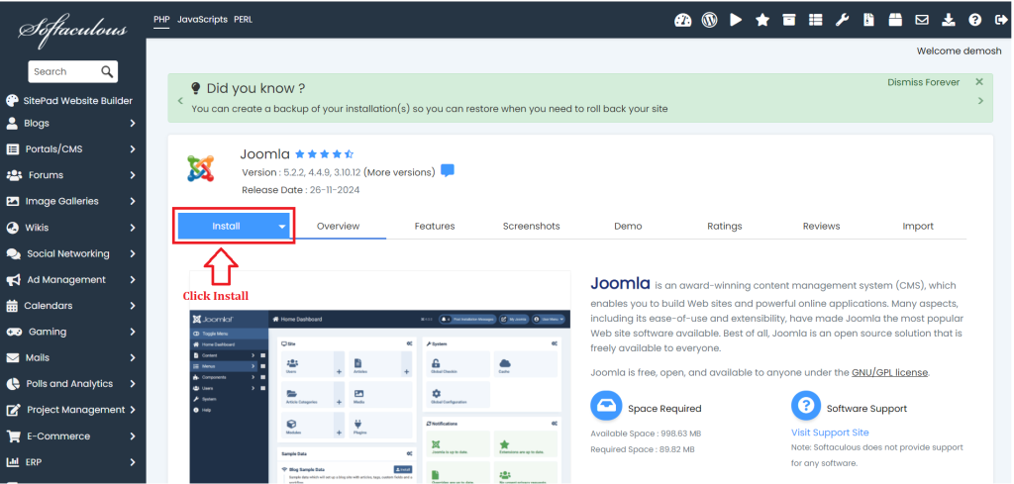The height and width of the screenshot is (484, 1014).
Task: Click the blue comment bubble beside versions
Action: (x=448, y=170)
